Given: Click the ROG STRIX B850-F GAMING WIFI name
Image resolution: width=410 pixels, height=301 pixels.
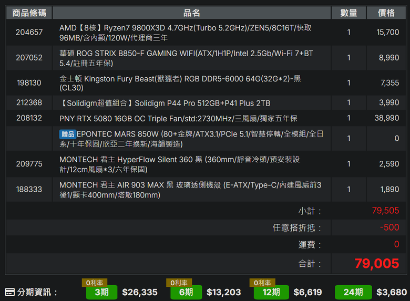Looking at the screenshot, I should point(186,58).
